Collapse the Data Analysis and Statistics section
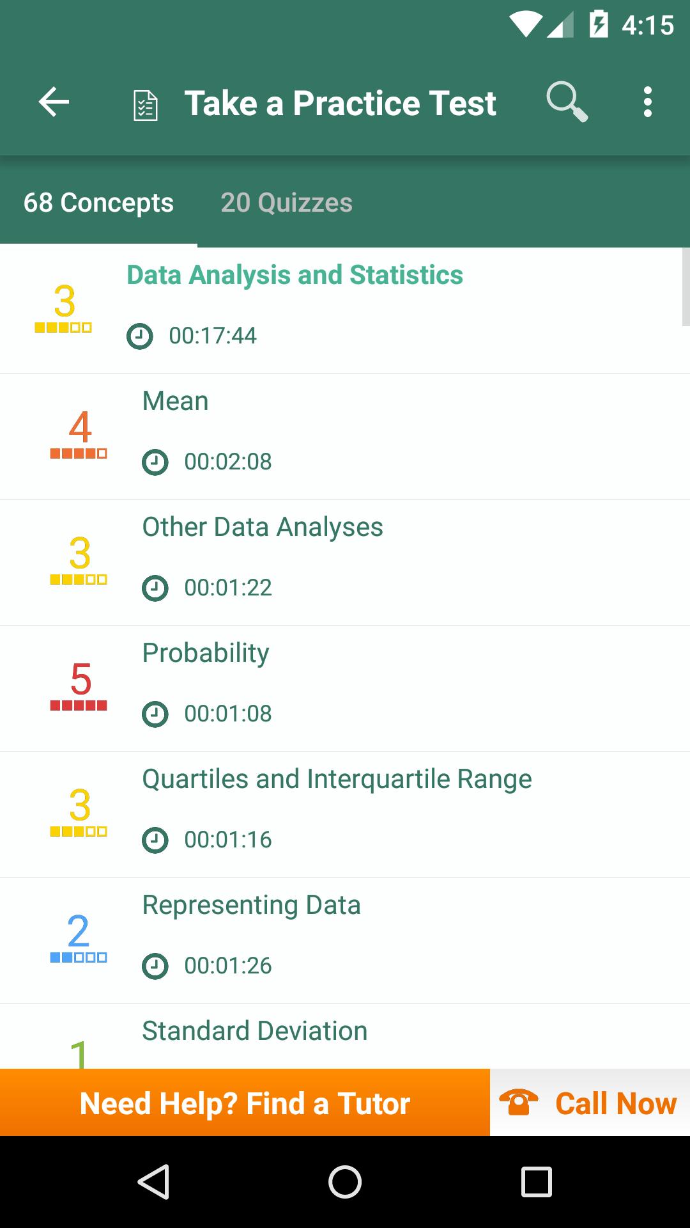 point(345,310)
